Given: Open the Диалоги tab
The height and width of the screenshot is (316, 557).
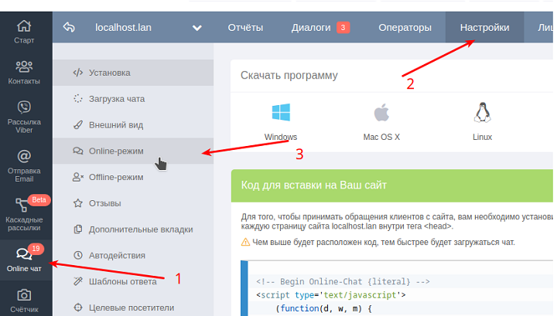Looking at the screenshot, I should tap(311, 27).
